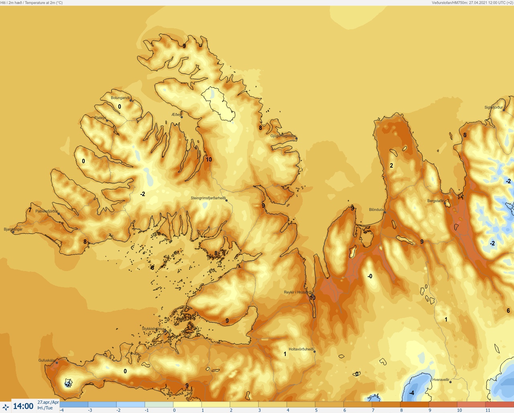Pick the legend swatch between 7 and 8

coord(386,405)
